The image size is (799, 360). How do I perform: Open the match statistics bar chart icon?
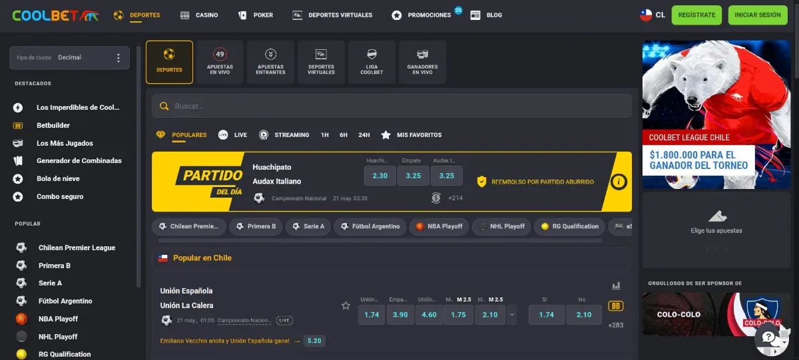616,285
